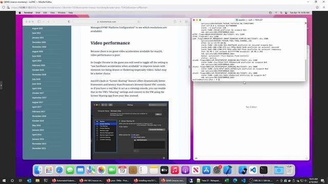
Task: Expand Safari sidebar dropdown chevron
Action: [x=43, y=21]
